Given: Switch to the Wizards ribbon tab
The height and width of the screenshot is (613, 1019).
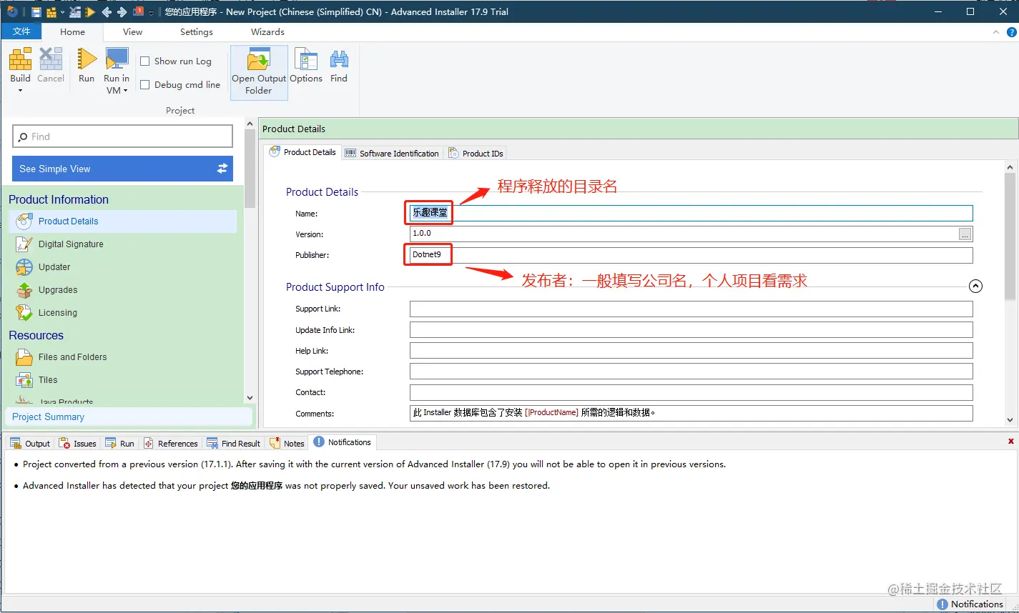Looking at the screenshot, I should coord(267,31).
